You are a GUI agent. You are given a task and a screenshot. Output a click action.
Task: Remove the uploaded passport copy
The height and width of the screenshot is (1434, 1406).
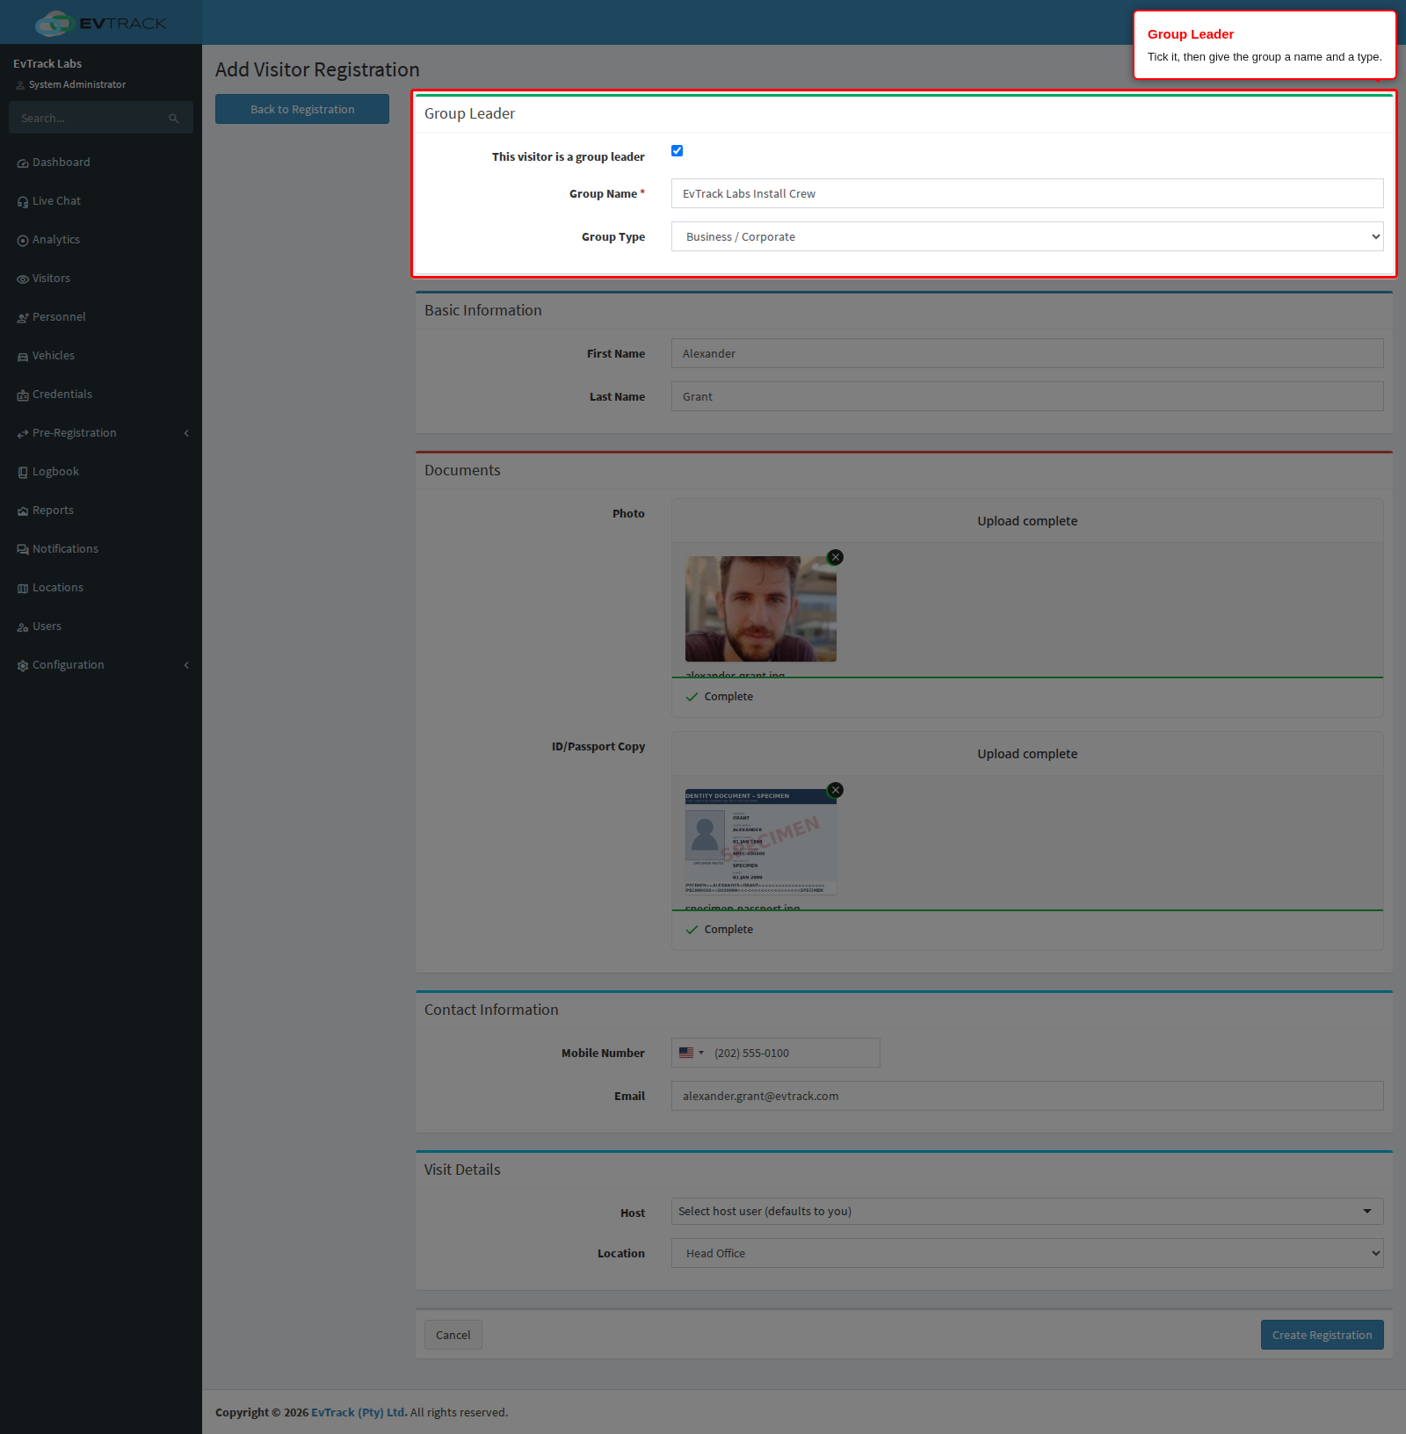(836, 790)
